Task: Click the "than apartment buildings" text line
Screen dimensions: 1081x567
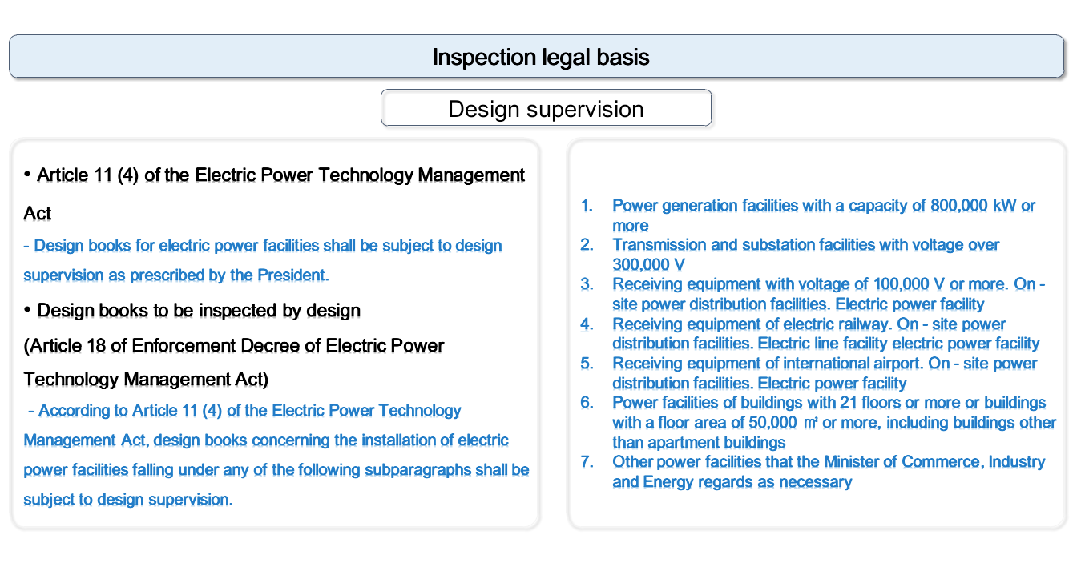Action: pos(698,442)
